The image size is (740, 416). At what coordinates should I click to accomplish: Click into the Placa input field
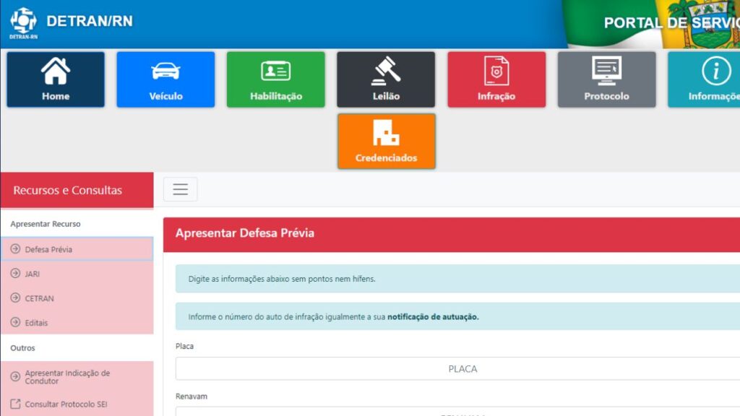pyautogui.click(x=461, y=368)
